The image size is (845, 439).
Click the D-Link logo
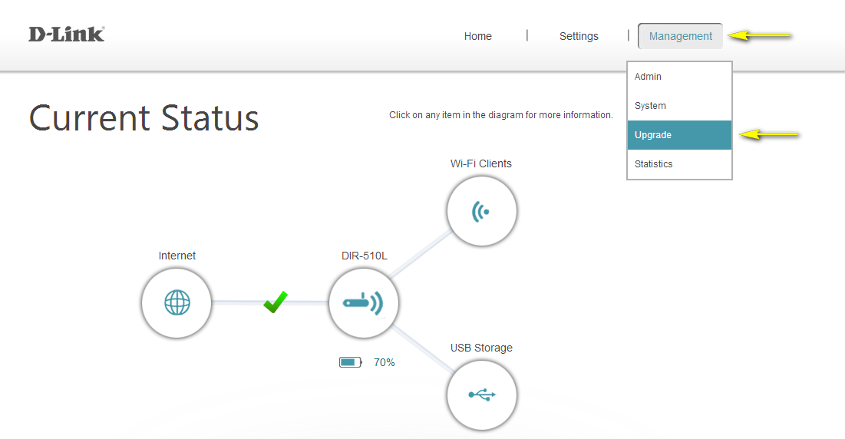pyautogui.click(x=67, y=35)
